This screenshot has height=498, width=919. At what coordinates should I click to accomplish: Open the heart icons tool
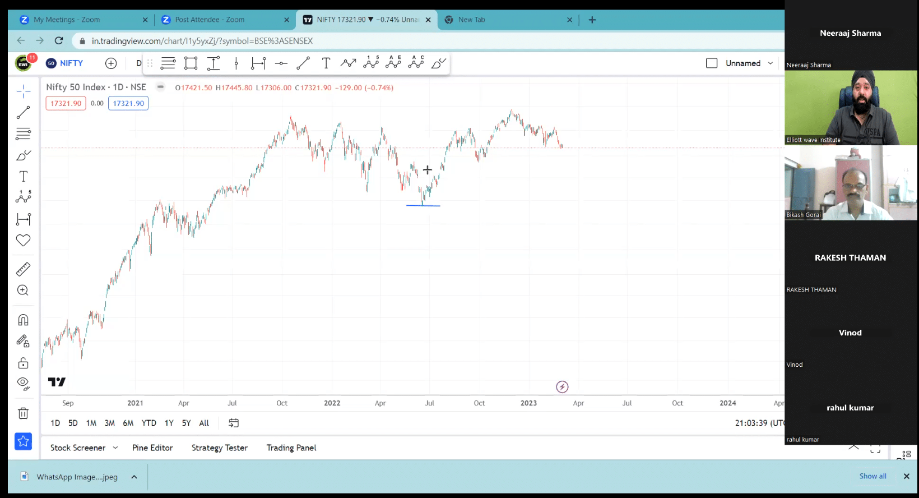click(24, 241)
